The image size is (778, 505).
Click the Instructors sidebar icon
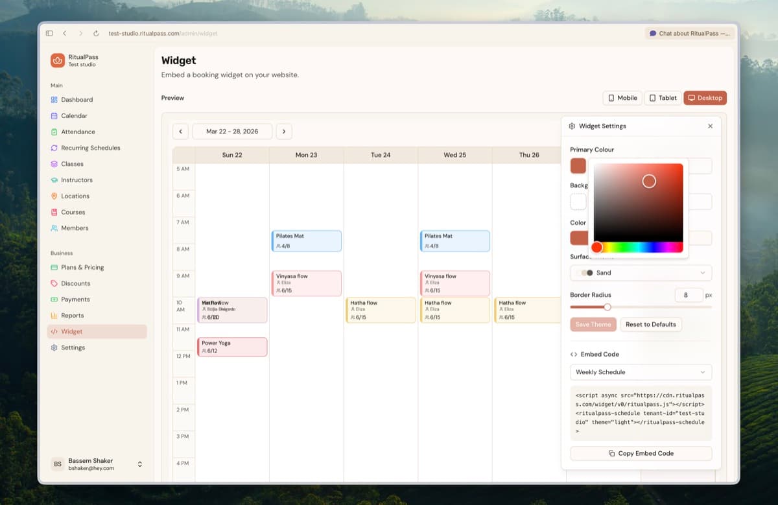point(54,180)
